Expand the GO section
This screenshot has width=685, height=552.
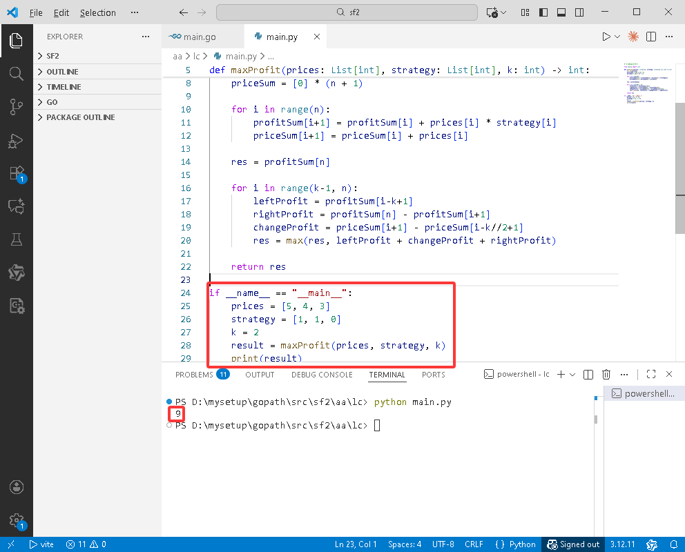pyautogui.click(x=97, y=102)
